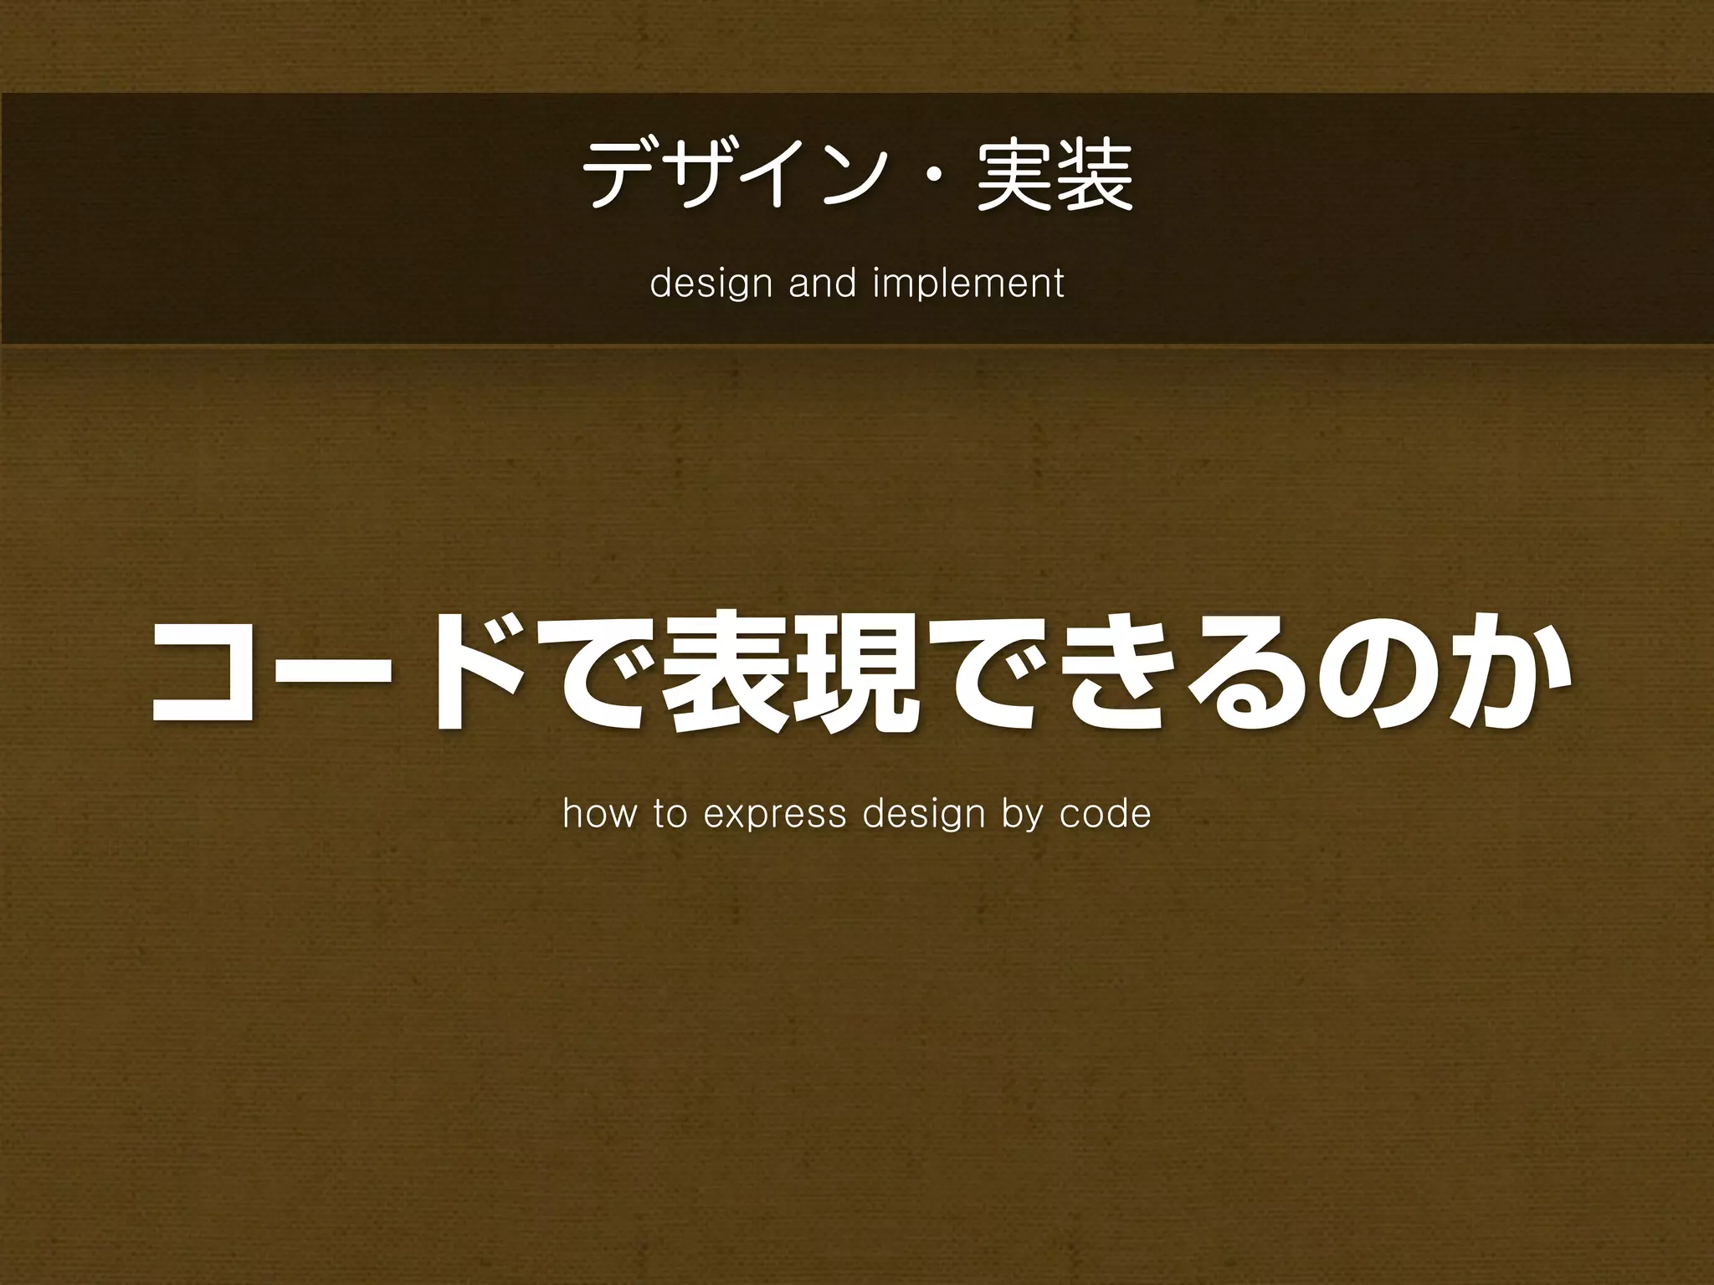Viewport: 1714px width, 1285px height.
Task: Click the caption "how to express design by code"
Action: pos(857,814)
